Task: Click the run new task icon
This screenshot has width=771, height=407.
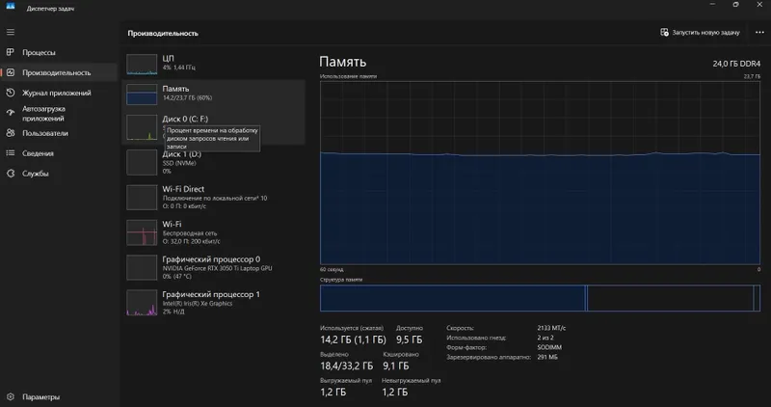Action: [x=664, y=32]
